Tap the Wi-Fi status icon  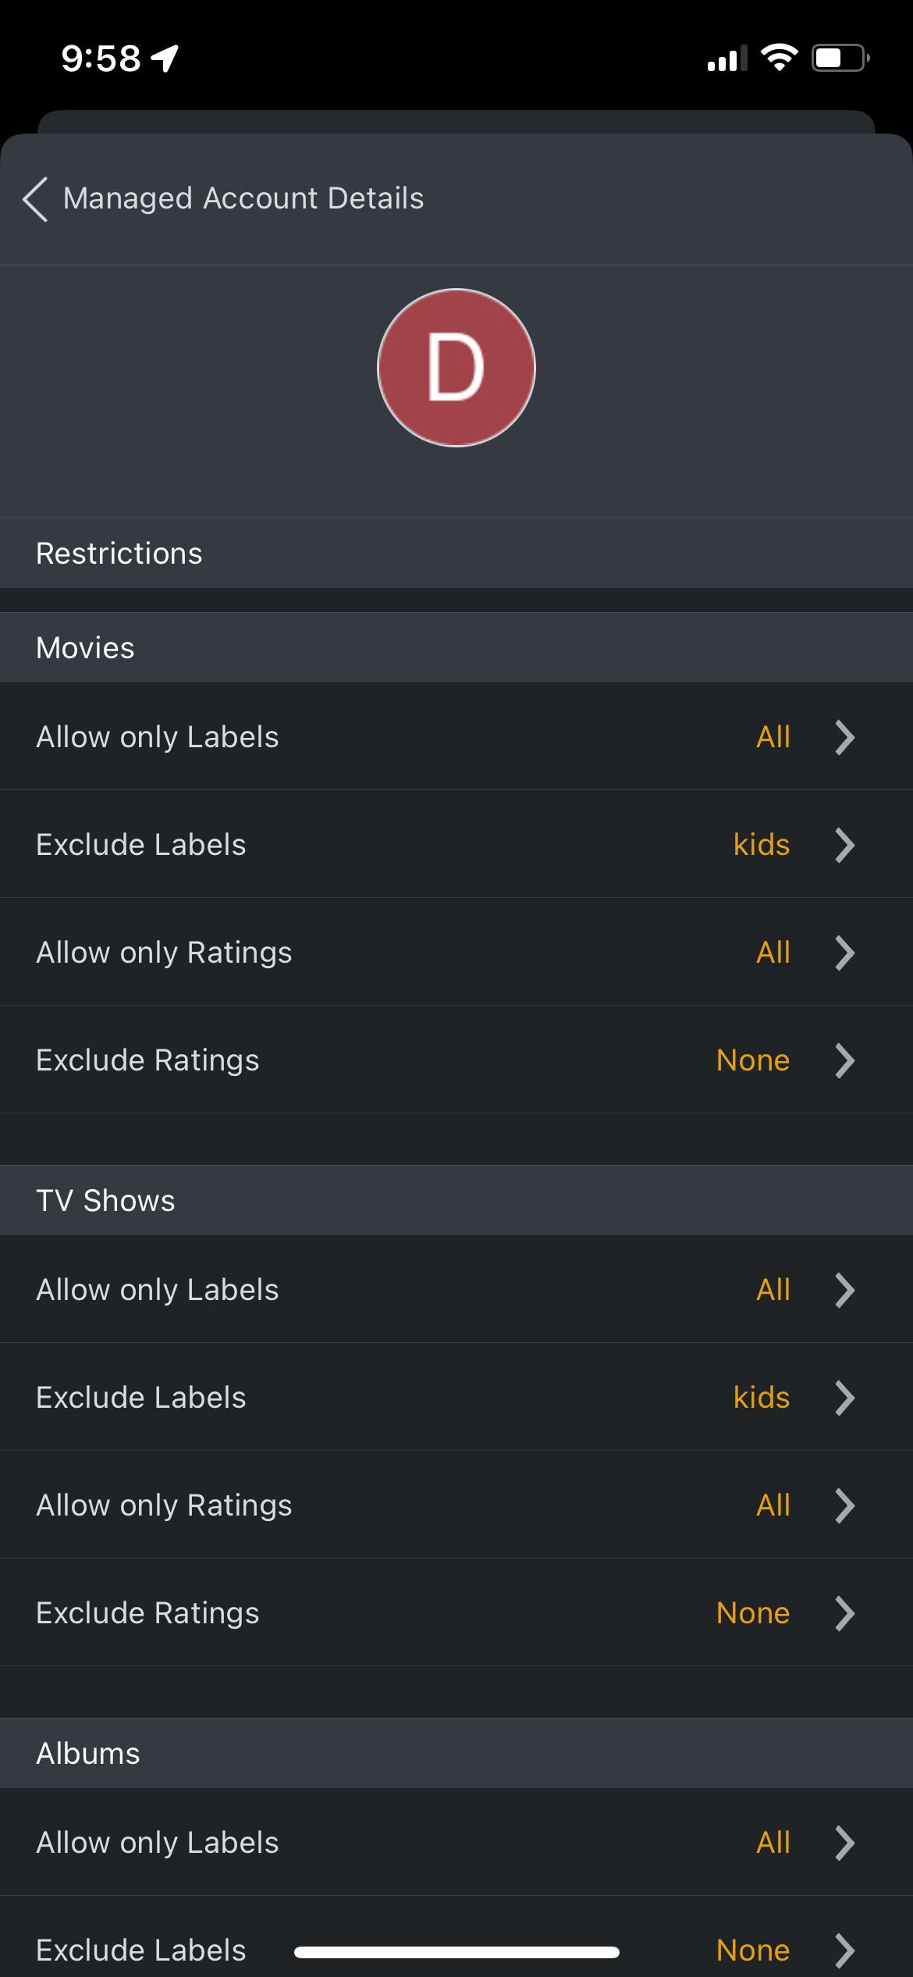(779, 58)
